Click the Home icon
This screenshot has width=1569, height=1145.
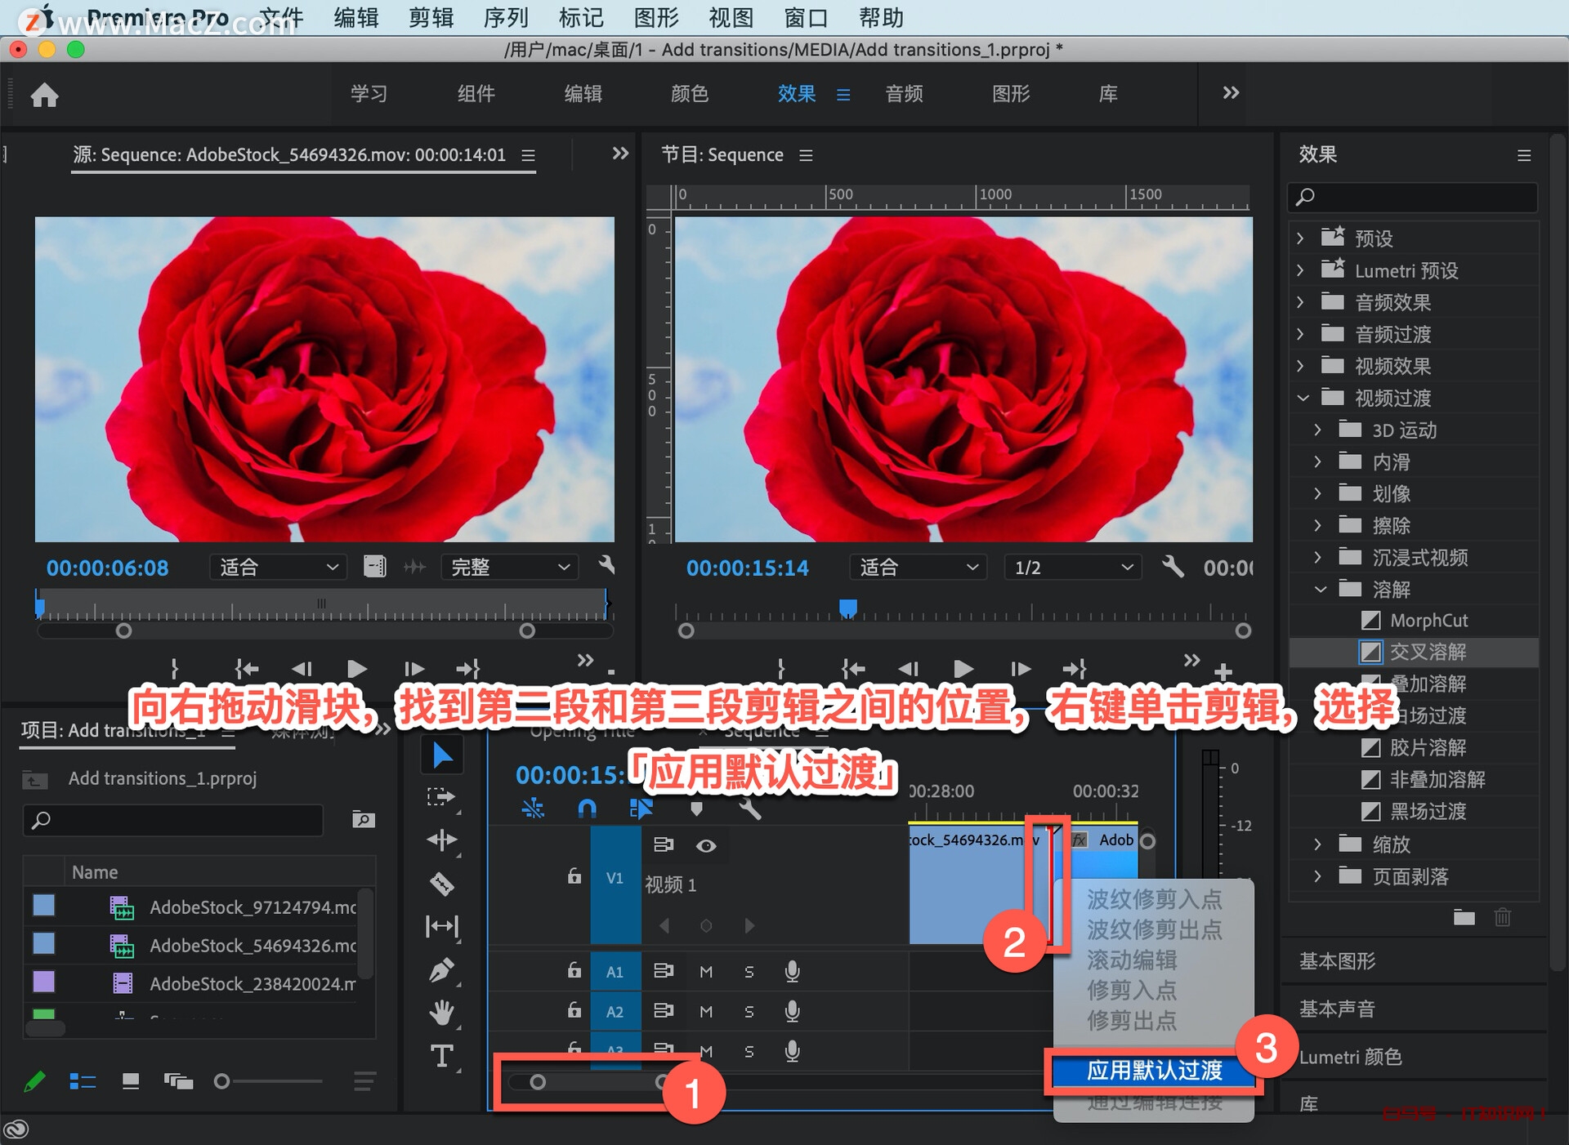pyautogui.click(x=44, y=95)
